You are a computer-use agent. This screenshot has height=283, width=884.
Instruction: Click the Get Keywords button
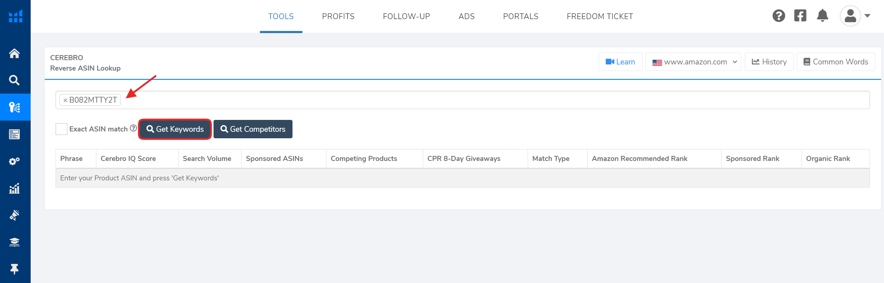[x=175, y=129]
